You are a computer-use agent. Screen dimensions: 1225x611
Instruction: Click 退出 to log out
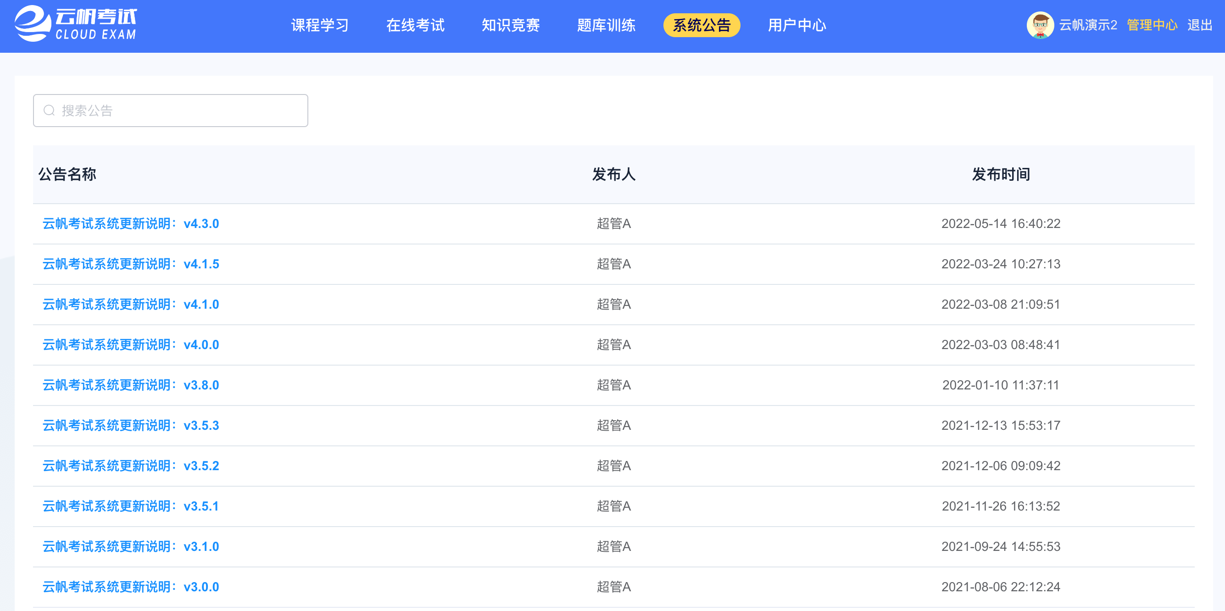coord(1200,25)
